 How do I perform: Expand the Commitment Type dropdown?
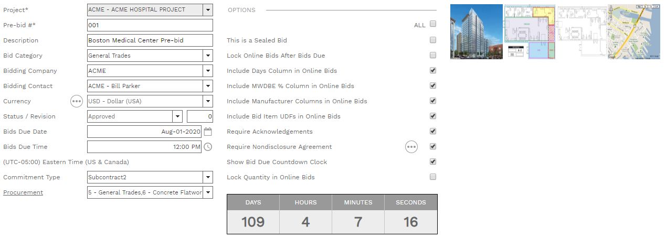208,177
